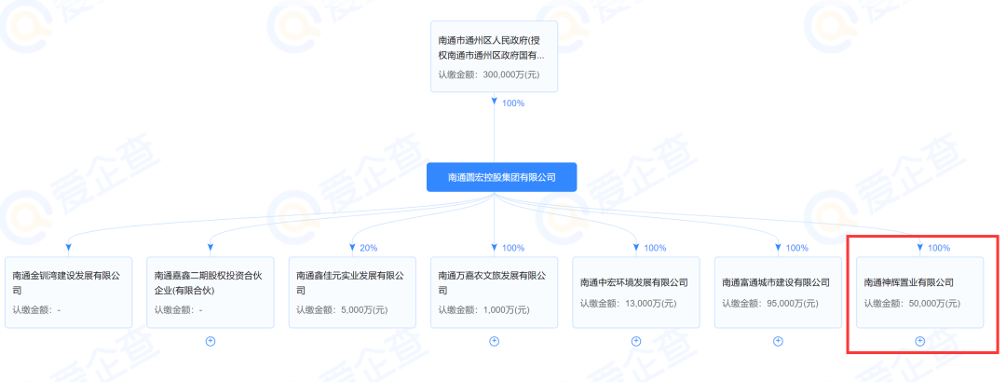This screenshot has width=1006, height=382.
Task: Click the 认缴金额: 95,000万(元) text
Action: (x=770, y=303)
